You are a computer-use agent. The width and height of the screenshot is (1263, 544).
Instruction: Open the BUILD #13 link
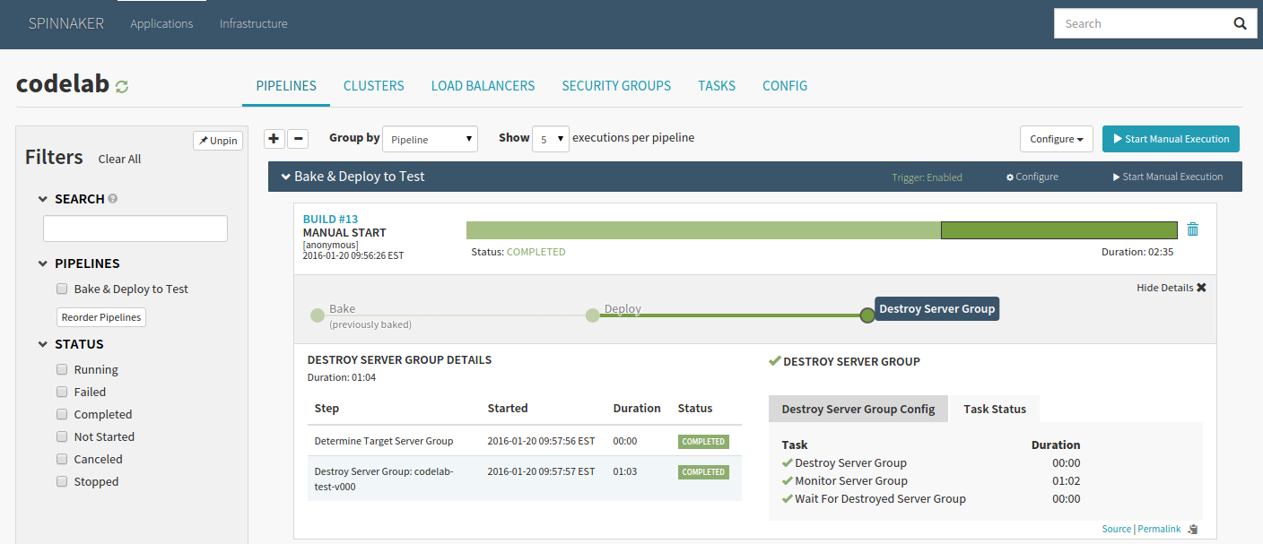pyautogui.click(x=330, y=220)
